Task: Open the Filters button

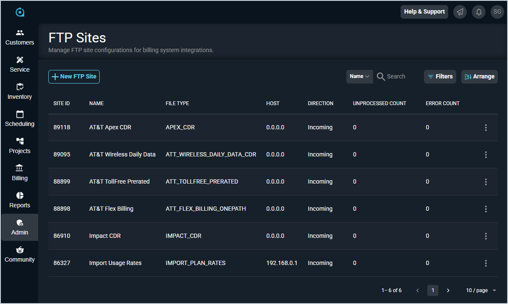Action: click(440, 77)
